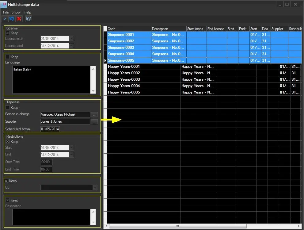Uncheck Keep in the License section
This screenshot has height=230, width=304.
pyautogui.click(x=8, y=33)
